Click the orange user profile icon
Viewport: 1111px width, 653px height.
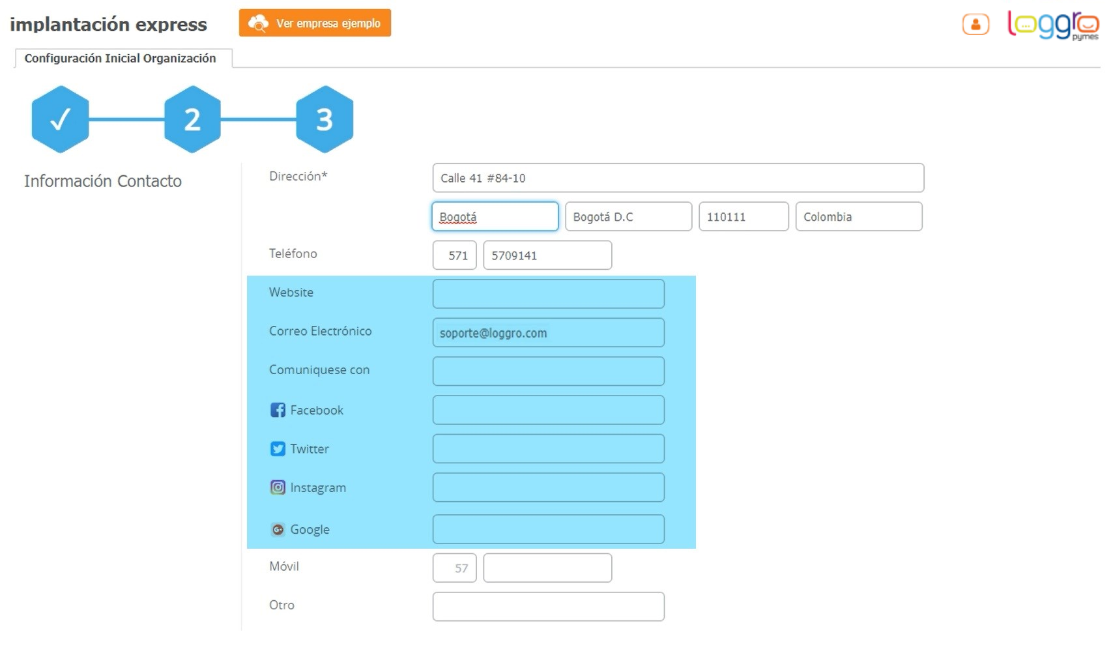[x=975, y=25]
